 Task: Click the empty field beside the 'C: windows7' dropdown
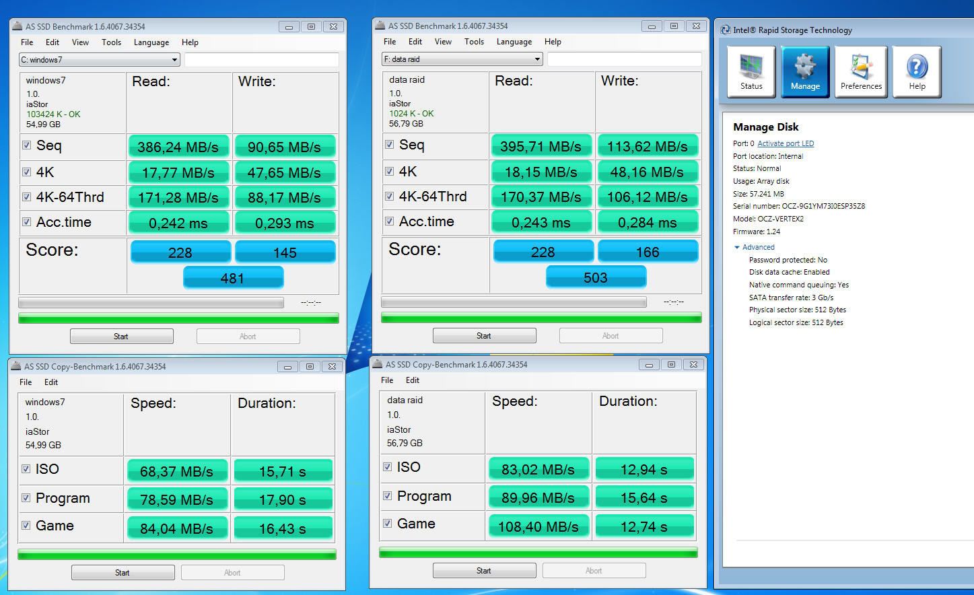261,60
